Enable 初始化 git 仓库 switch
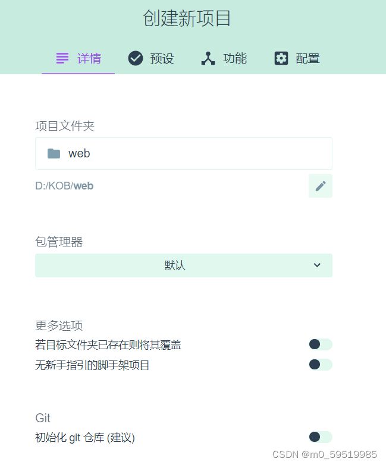The width and height of the screenshot is (386, 465). pyautogui.click(x=321, y=437)
